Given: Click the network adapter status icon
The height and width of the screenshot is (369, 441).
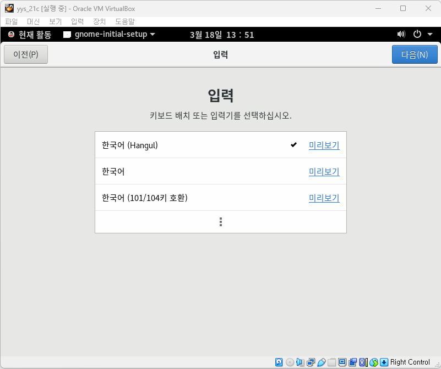Looking at the screenshot, I should click(x=311, y=362).
